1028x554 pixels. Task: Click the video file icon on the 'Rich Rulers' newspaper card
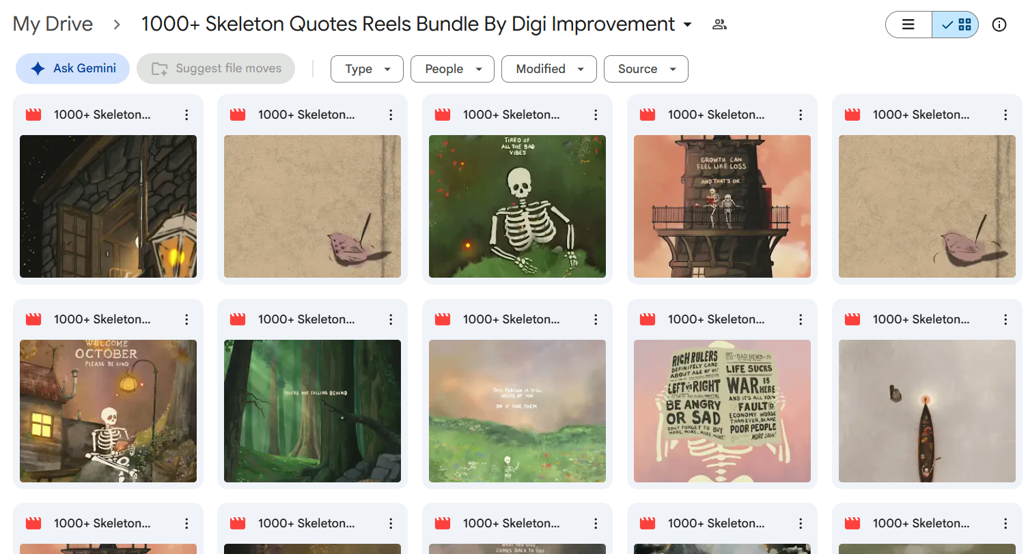(648, 319)
